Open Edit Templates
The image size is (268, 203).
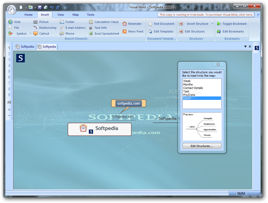161,31
